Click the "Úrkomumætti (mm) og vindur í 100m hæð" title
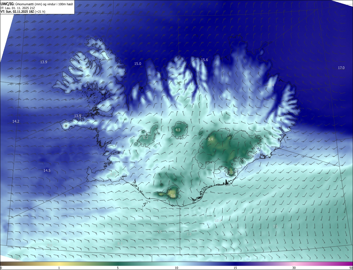This screenshot has width=353, height=270. 44,4
